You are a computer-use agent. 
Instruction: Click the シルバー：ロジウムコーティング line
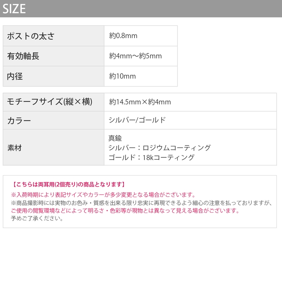(x=159, y=148)
